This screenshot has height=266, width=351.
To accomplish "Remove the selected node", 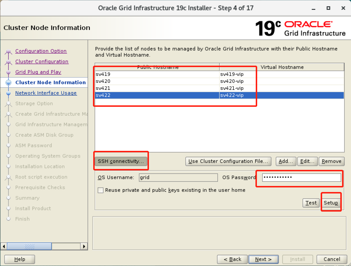I will 331,161.
